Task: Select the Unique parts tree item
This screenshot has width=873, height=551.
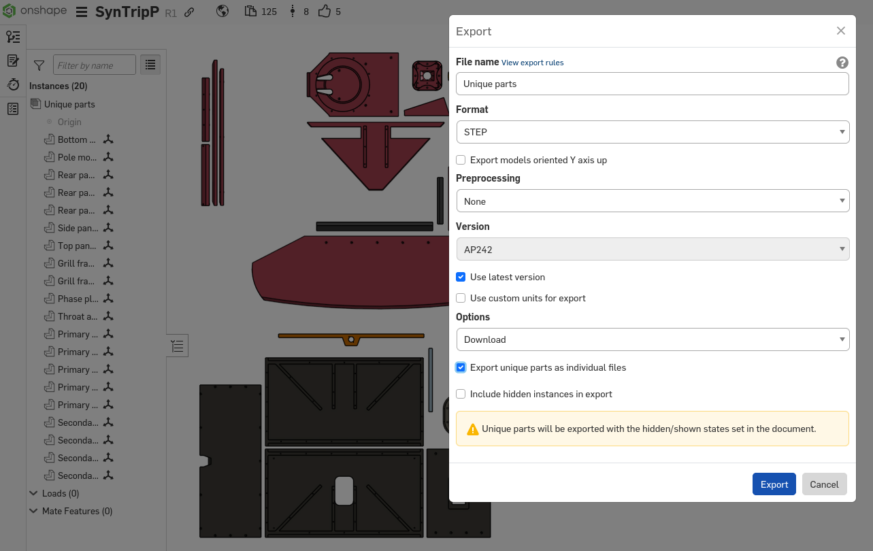Action: (x=69, y=104)
